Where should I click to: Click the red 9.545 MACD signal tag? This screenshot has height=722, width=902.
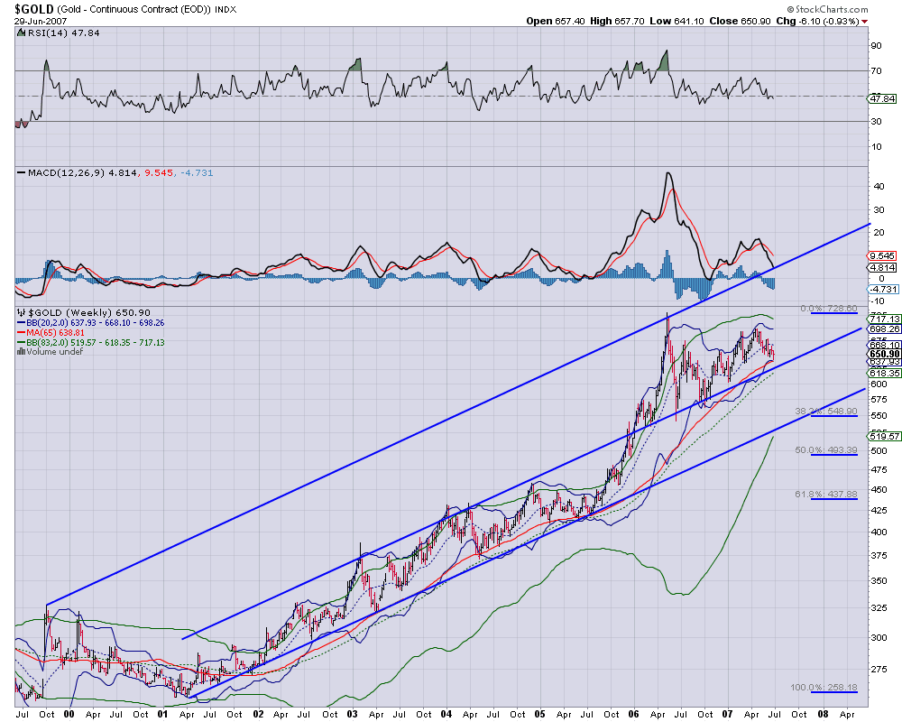[x=881, y=255]
